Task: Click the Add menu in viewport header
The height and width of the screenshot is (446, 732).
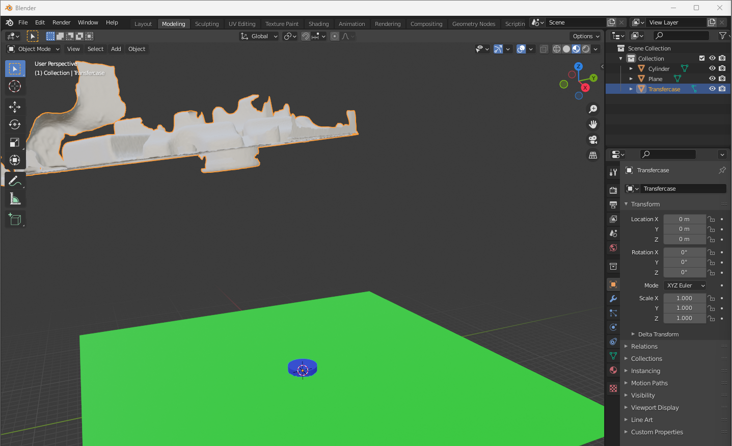Action: (x=116, y=49)
